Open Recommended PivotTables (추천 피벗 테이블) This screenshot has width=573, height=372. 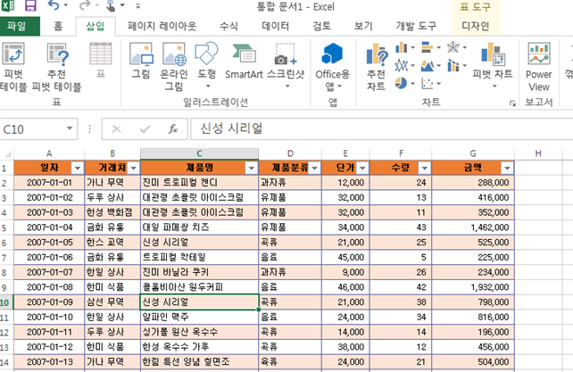[x=56, y=67]
